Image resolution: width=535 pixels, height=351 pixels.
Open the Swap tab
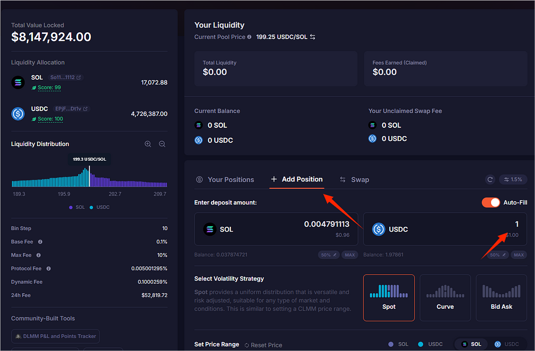coord(354,179)
